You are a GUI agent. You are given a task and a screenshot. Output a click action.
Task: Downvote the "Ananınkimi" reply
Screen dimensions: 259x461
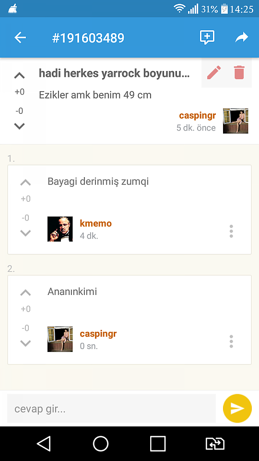[25, 343]
